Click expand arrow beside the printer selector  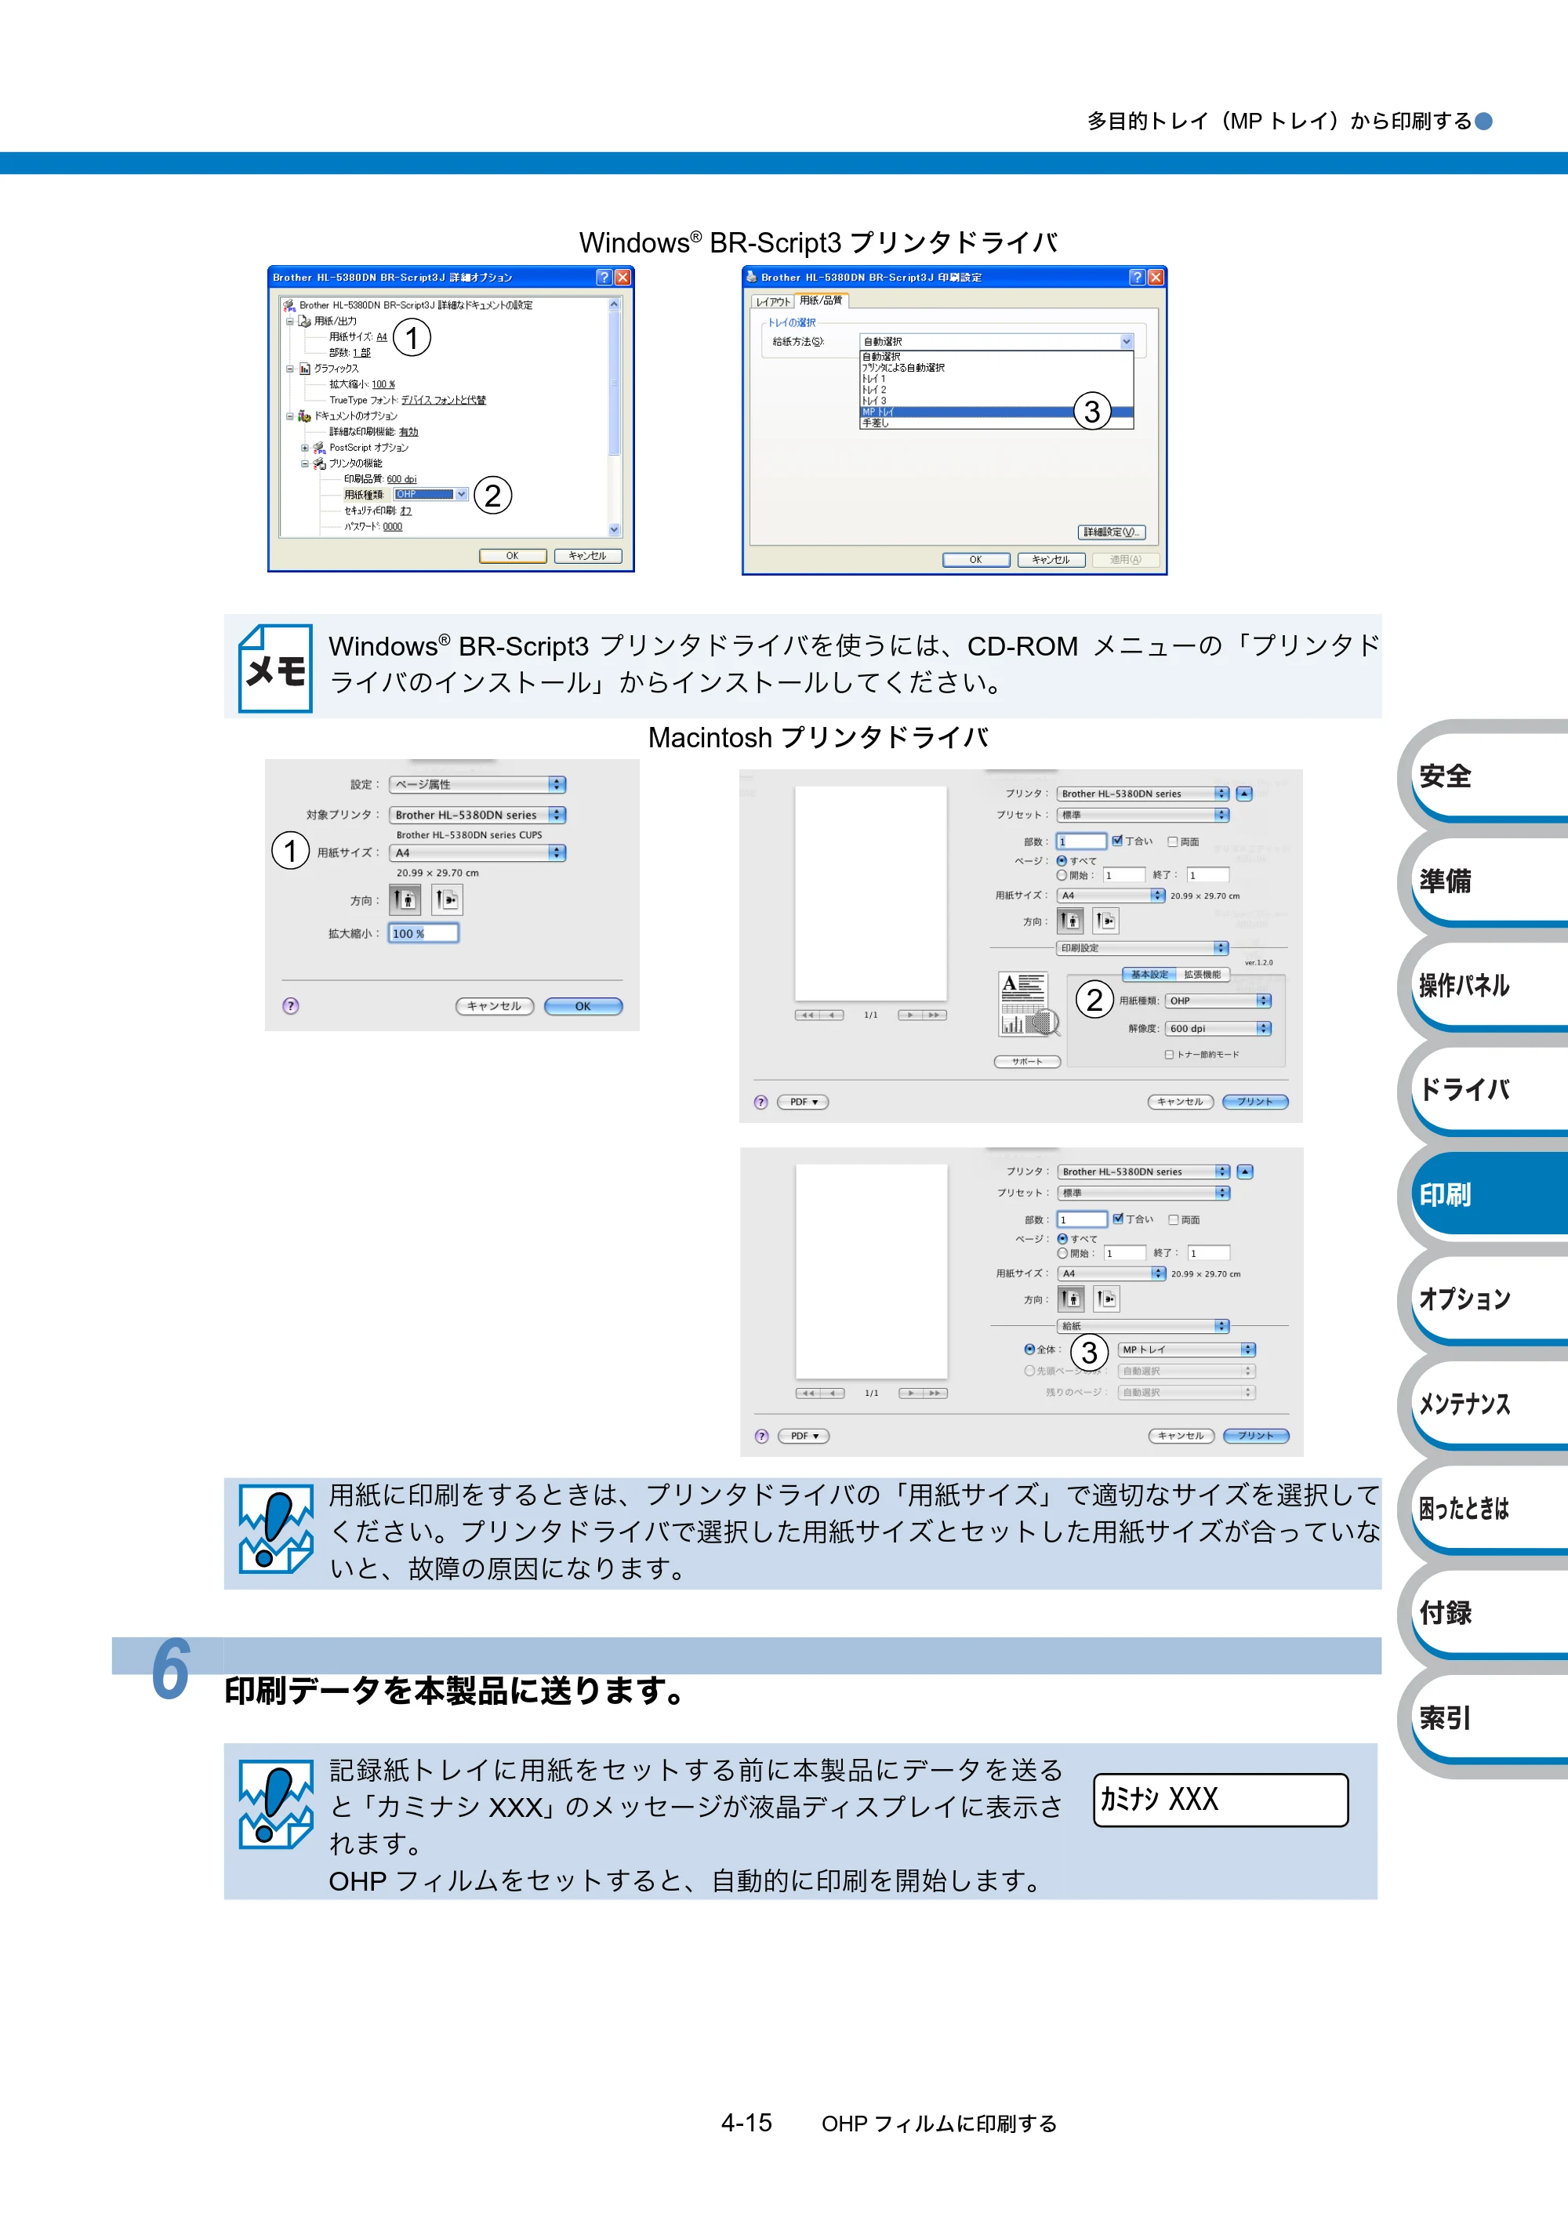1244,794
